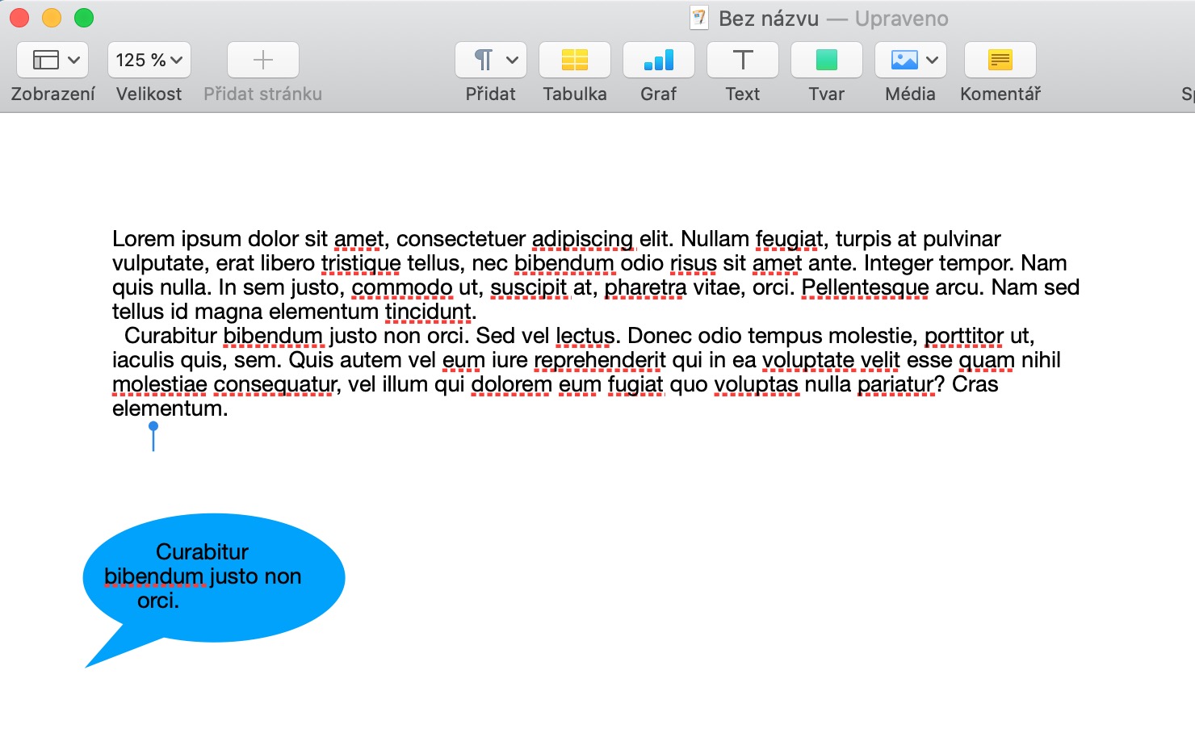Click the Velikost toolbar label
The height and width of the screenshot is (733, 1195).
coord(149,94)
